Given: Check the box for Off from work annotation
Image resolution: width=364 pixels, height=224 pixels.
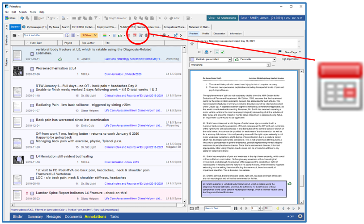Looking at the screenshot, I should (32, 142).
